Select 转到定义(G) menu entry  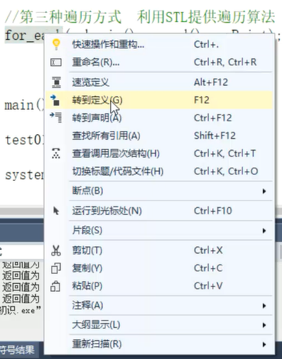[x=158, y=100]
